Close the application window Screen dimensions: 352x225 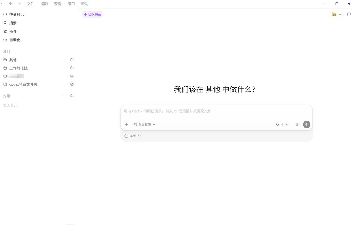(349, 4)
